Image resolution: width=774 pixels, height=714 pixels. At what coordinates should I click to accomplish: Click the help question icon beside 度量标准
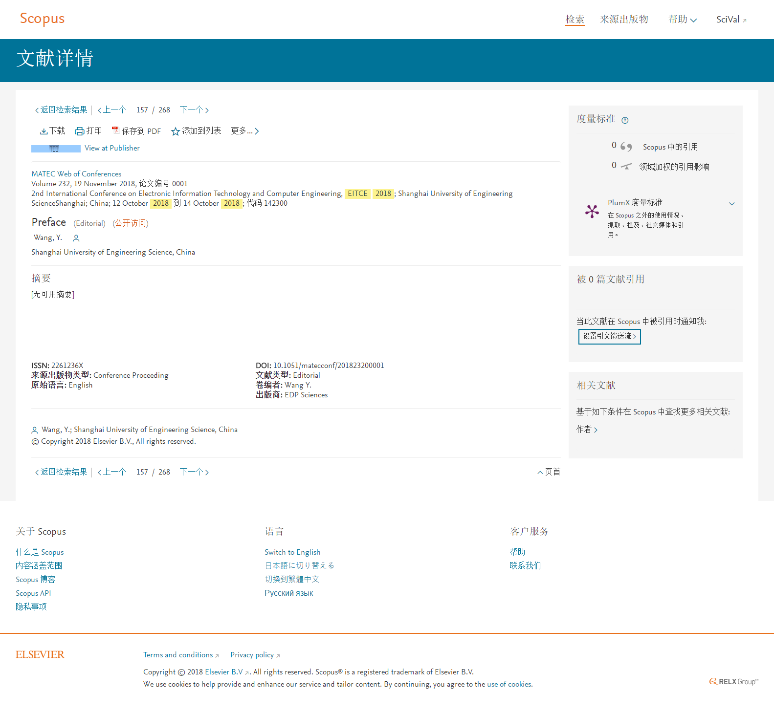tap(625, 120)
